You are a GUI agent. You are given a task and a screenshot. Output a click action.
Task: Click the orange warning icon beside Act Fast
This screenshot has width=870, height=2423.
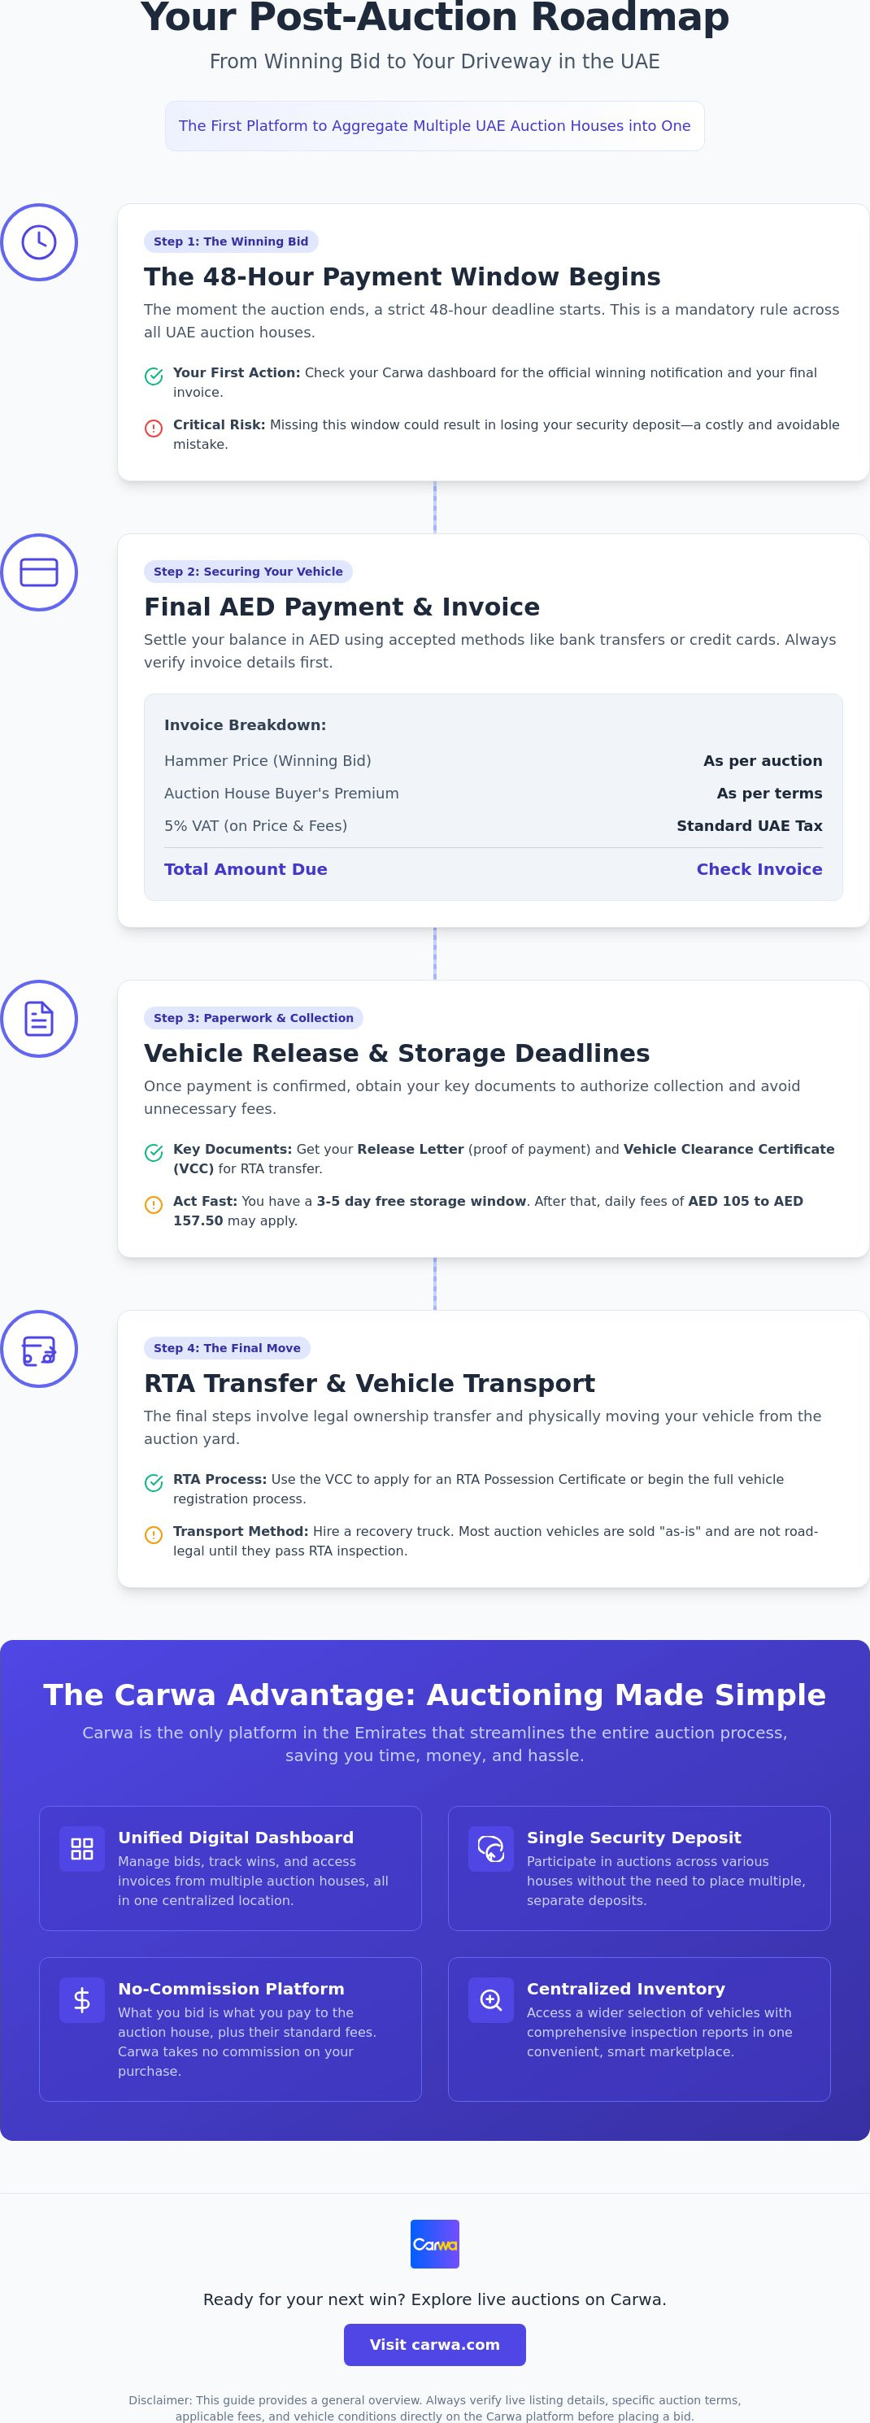[x=154, y=1205]
